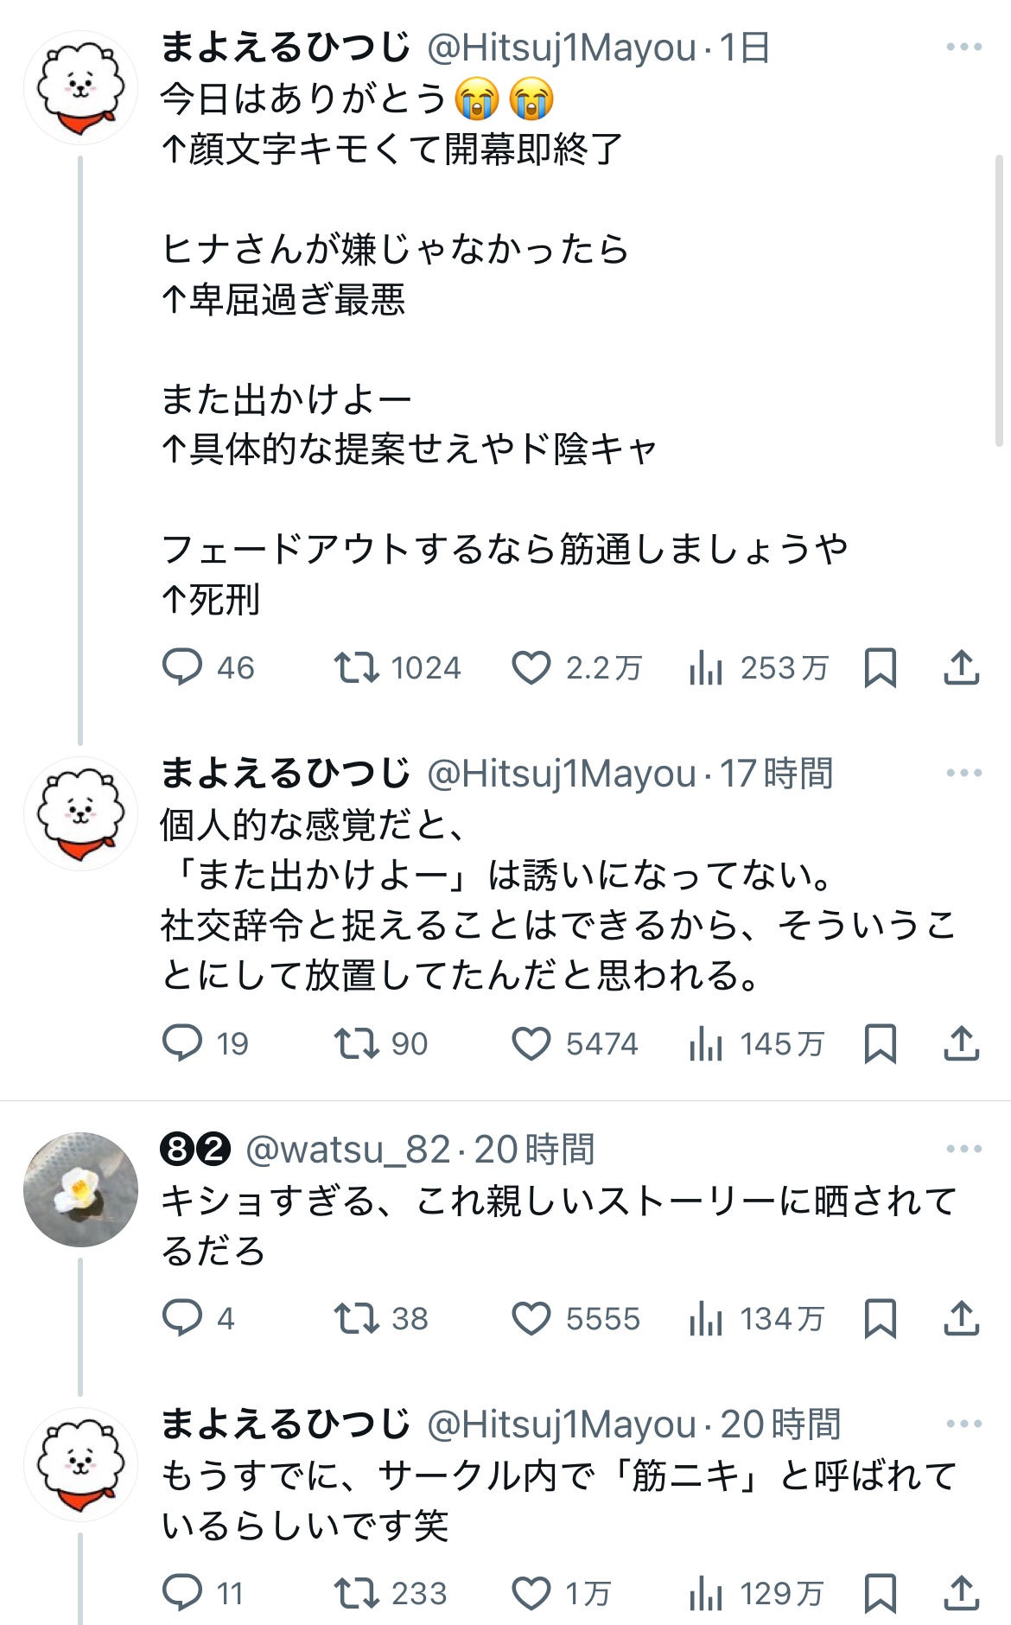Bookmark the first tweet in thread
This screenshot has height=1625, width=1011.
click(880, 668)
